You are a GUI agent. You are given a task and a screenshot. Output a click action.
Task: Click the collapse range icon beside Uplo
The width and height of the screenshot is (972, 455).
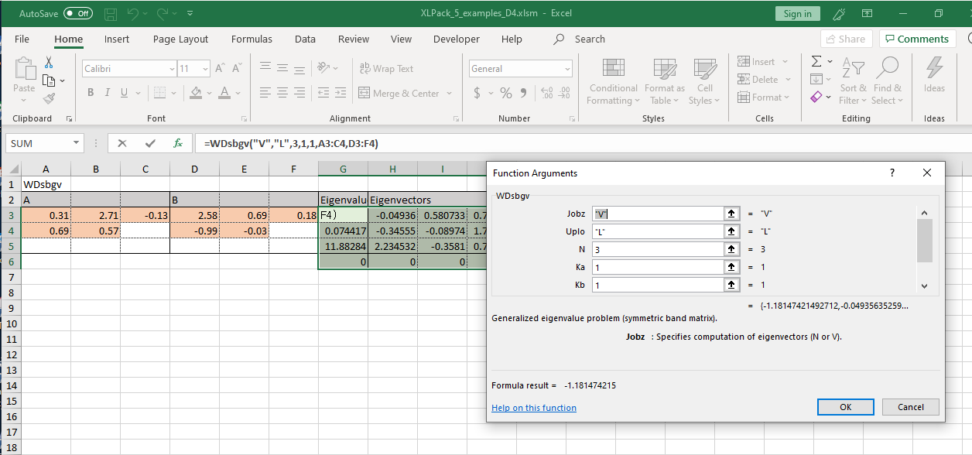731,231
